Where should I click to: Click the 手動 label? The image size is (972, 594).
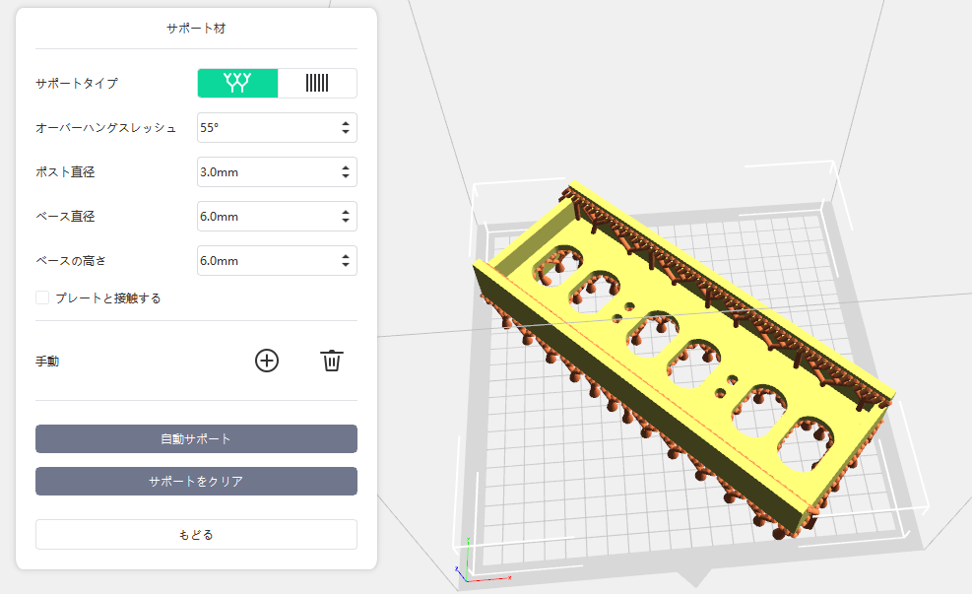tap(47, 361)
